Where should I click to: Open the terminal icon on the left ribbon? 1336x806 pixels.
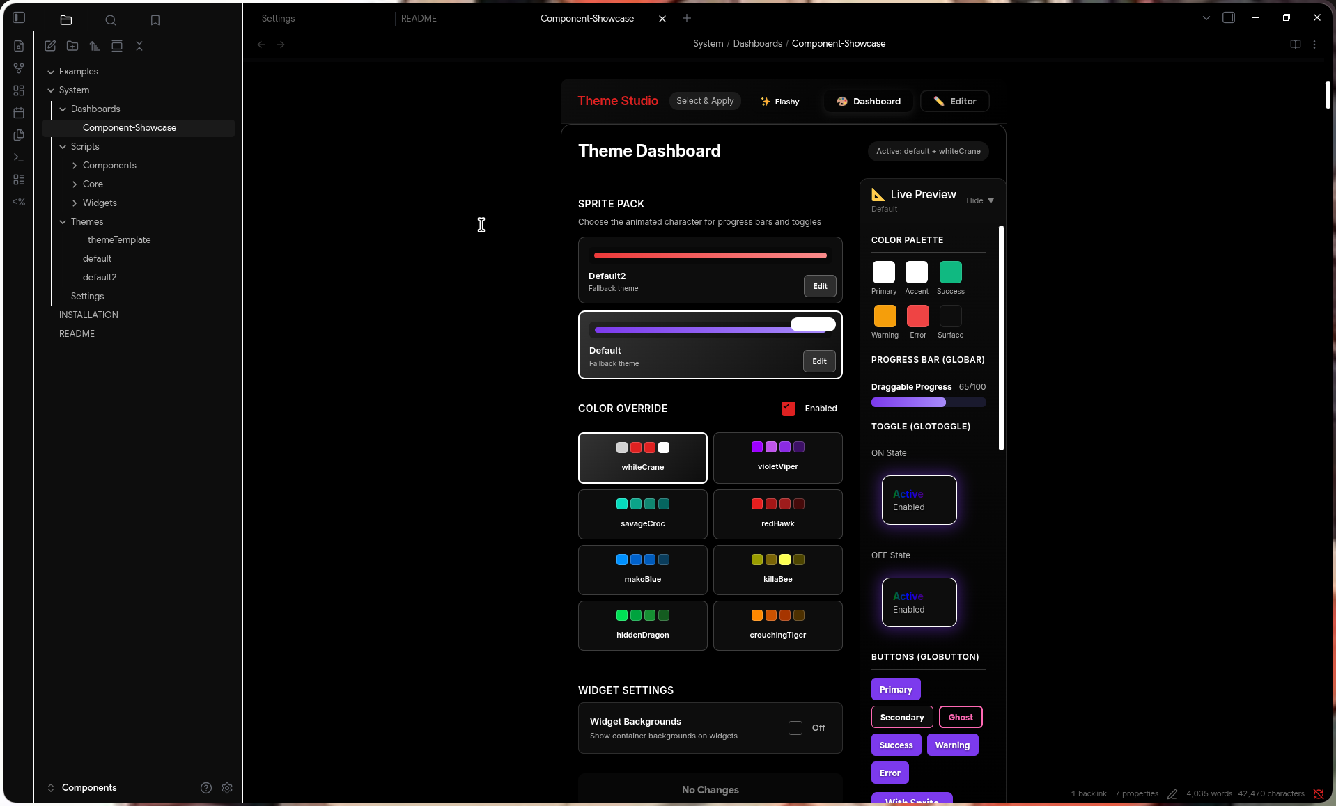(19, 157)
